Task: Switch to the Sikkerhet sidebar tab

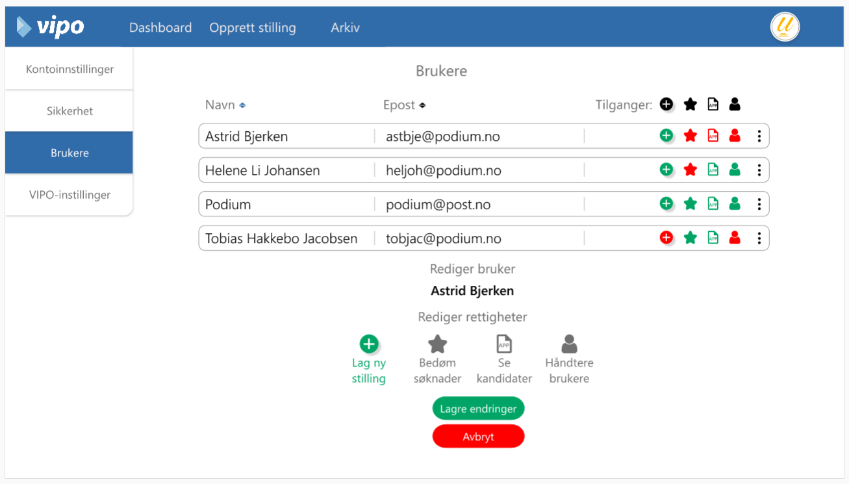Action: [x=70, y=111]
